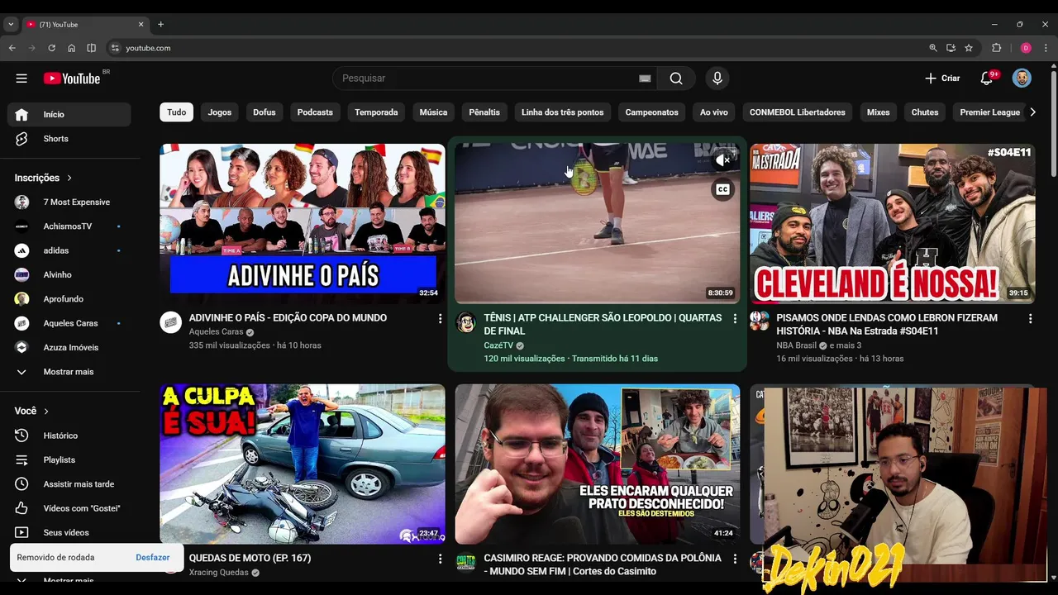The image size is (1058, 595).
Task: Open notifications bell
Action: click(986, 79)
